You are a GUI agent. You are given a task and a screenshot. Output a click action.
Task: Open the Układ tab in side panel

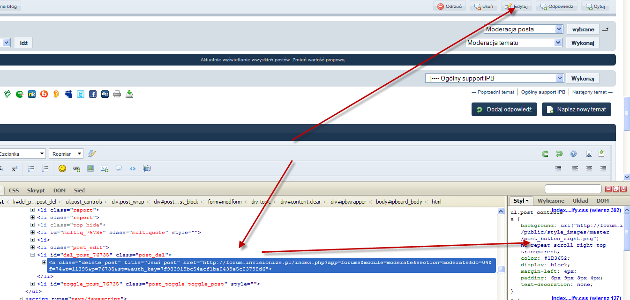coord(580,201)
